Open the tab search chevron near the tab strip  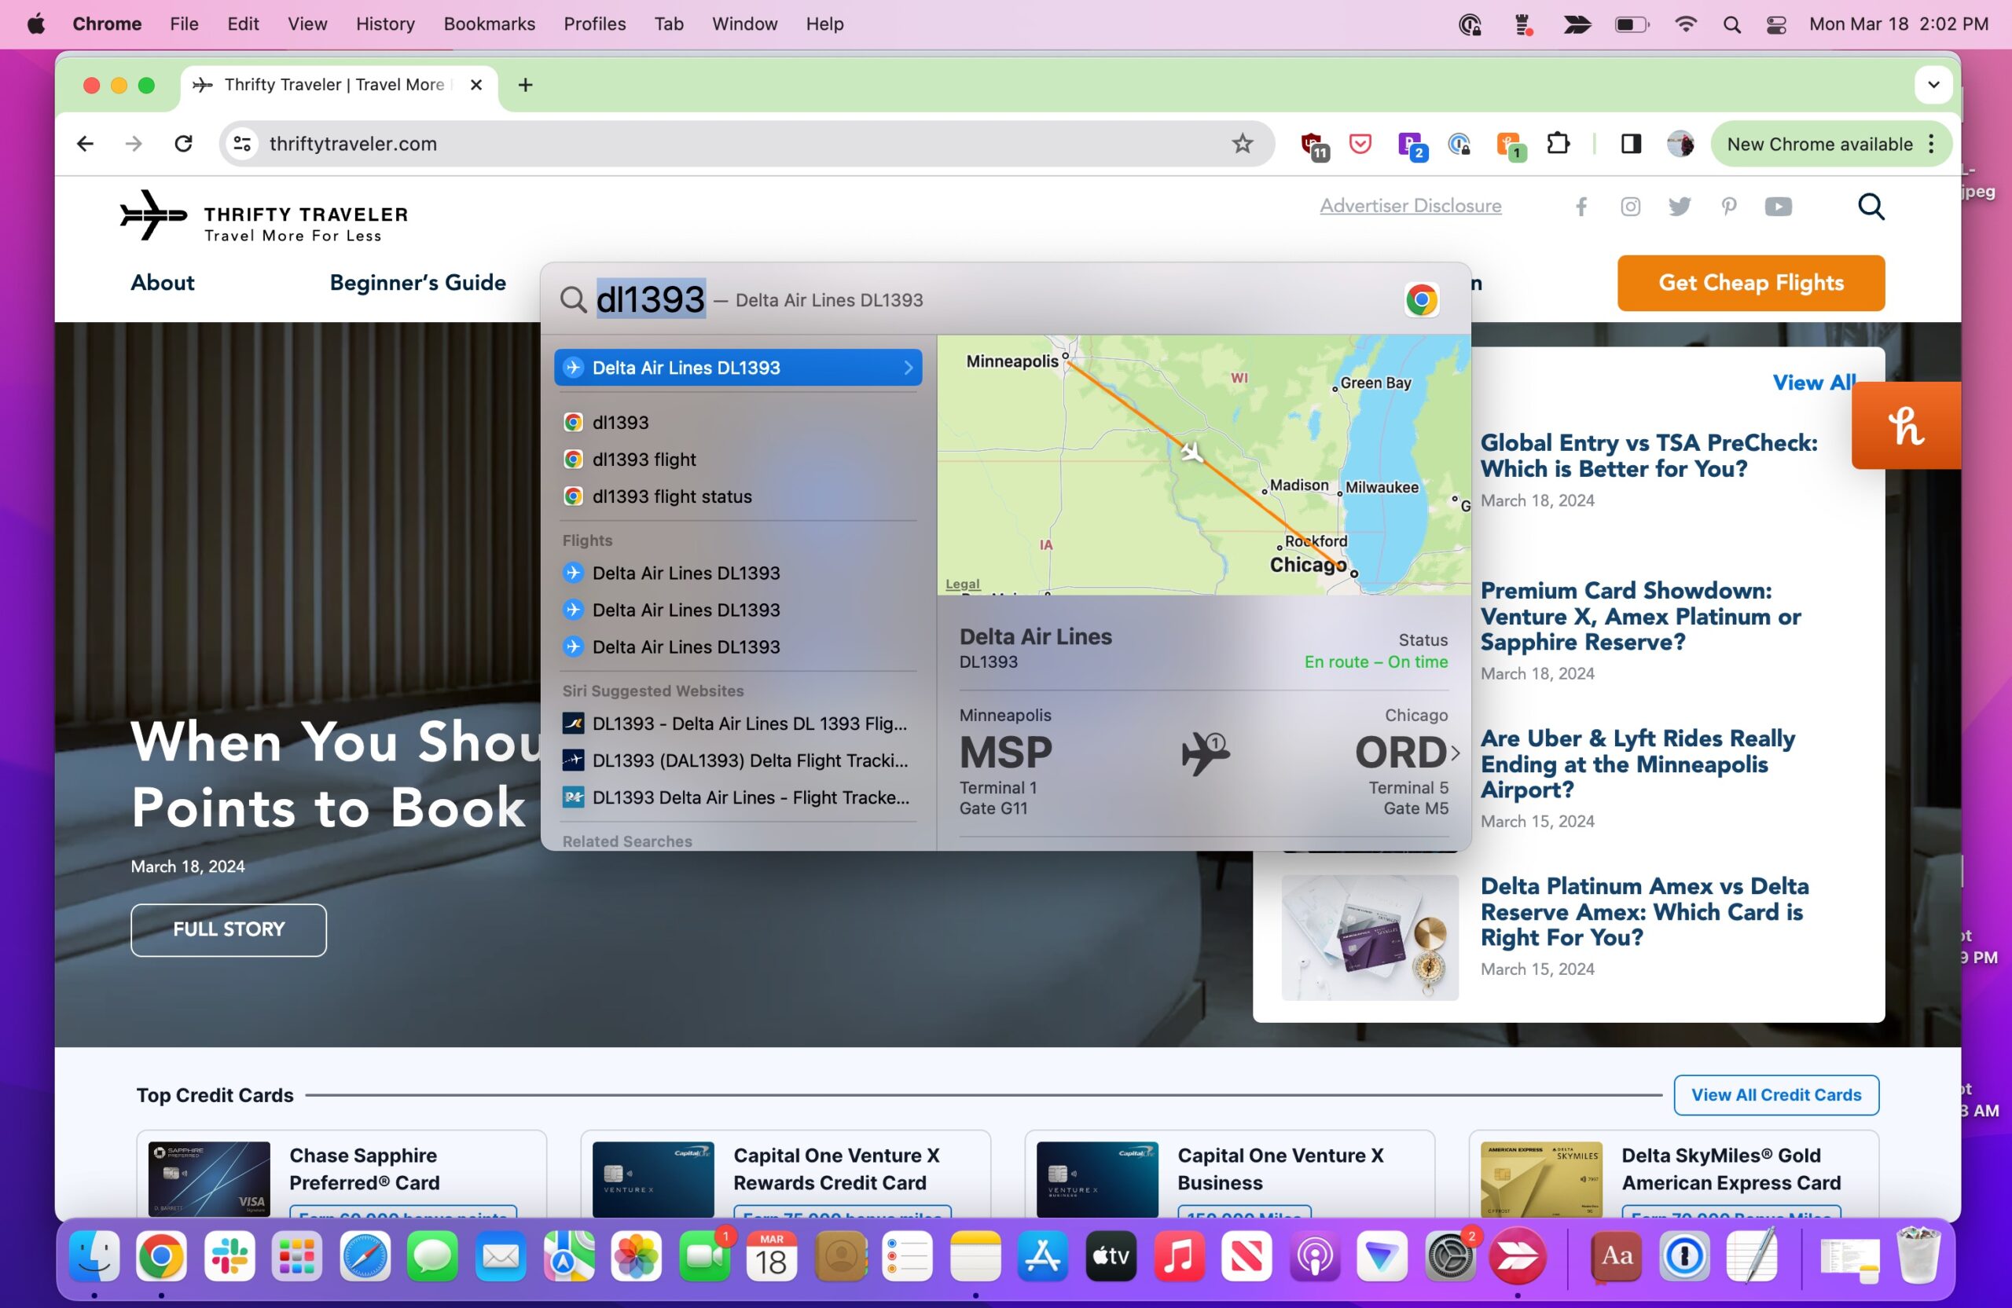[x=1933, y=85]
